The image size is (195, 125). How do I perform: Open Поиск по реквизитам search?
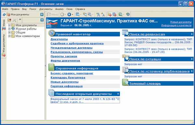click(147, 34)
